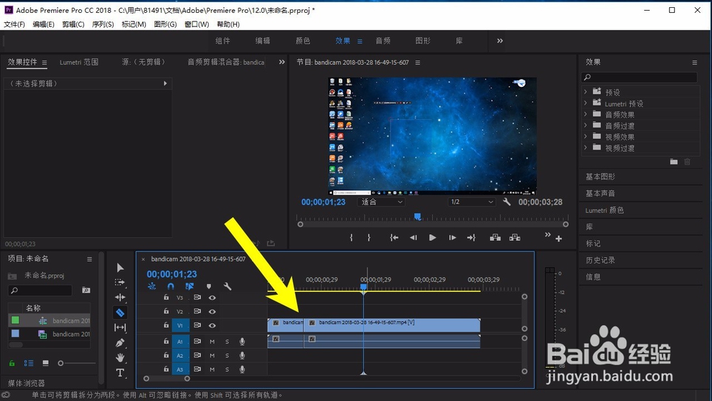Select the Slip tool

pyautogui.click(x=120, y=328)
